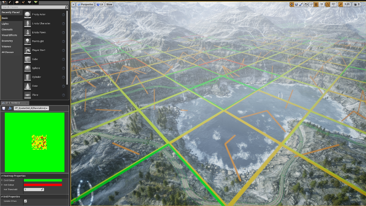366x206 pixels.
Task: Open the Show flags menu
Action: (x=109, y=4)
